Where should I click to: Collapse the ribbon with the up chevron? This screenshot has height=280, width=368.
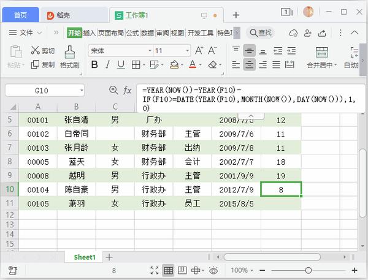point(355,32)
